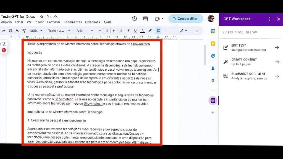Screen dimensions: 283x159
Task: Open the paragraph styles dropdown
Action: click(x=59, y=31)
